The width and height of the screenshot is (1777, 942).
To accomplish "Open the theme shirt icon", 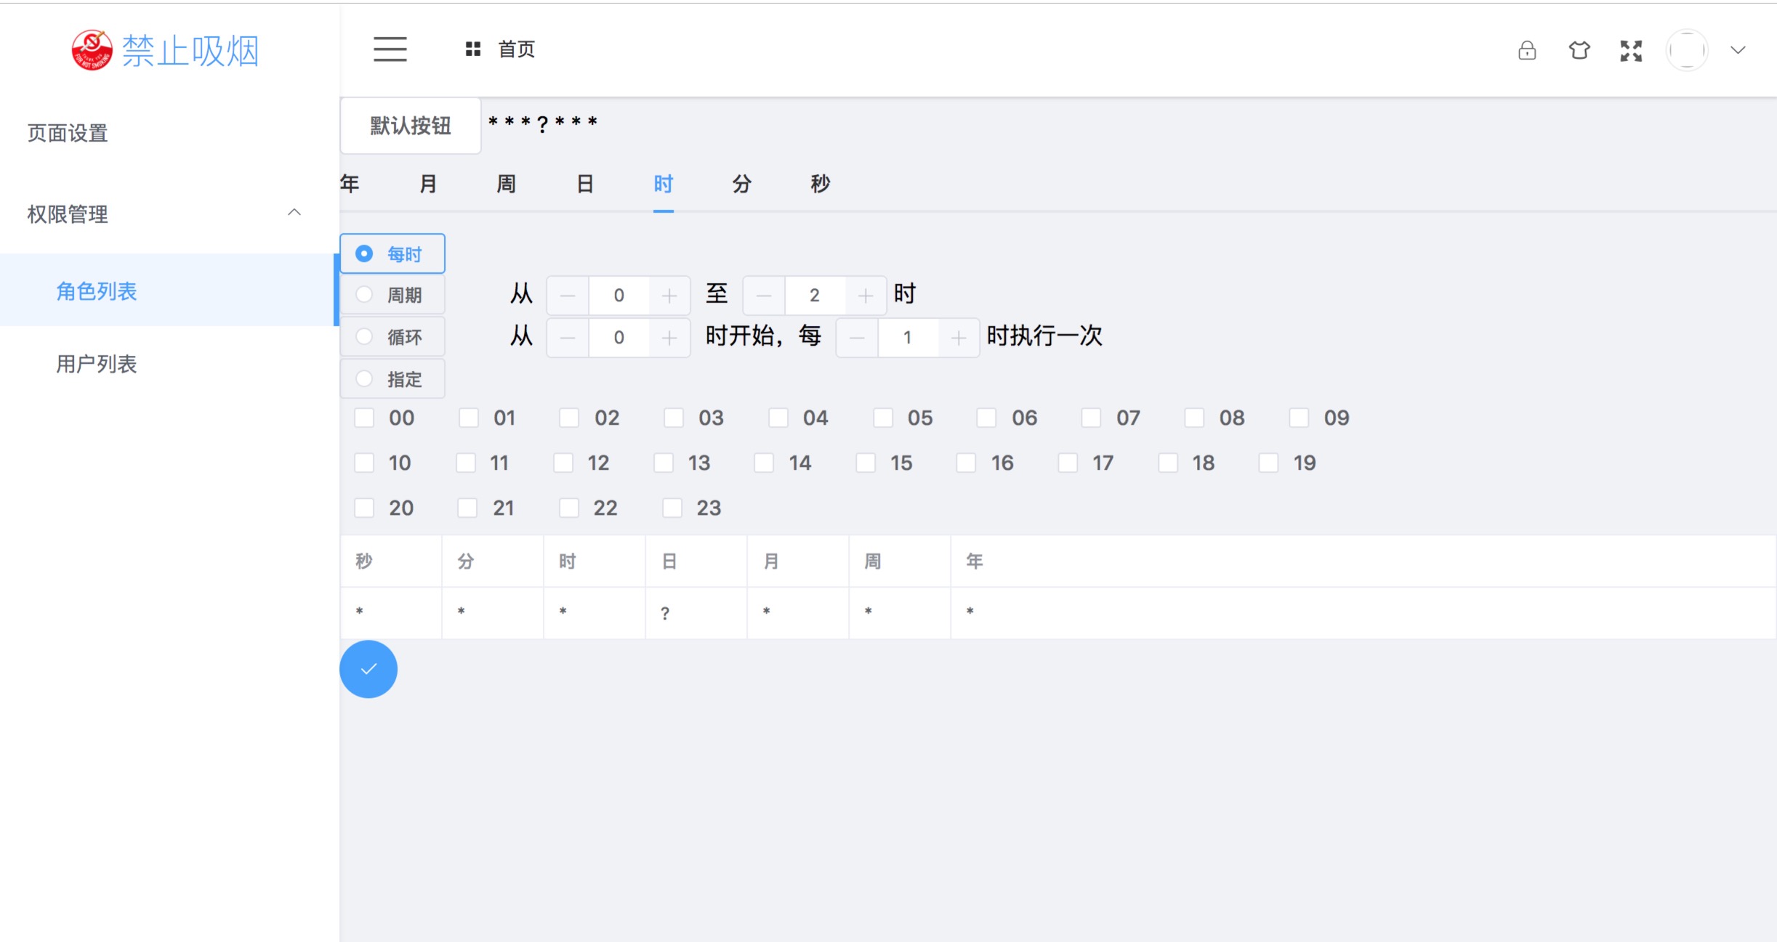I will click(1579, 50).
